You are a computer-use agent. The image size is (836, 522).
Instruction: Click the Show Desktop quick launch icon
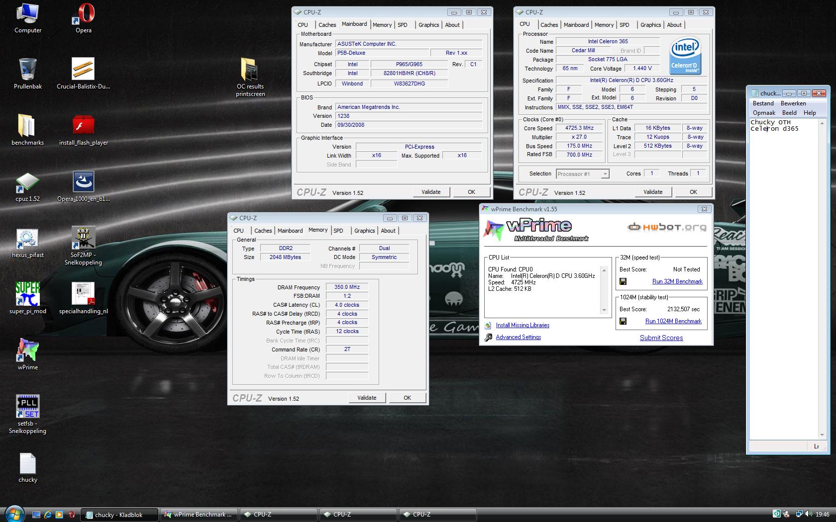[36, 515]
